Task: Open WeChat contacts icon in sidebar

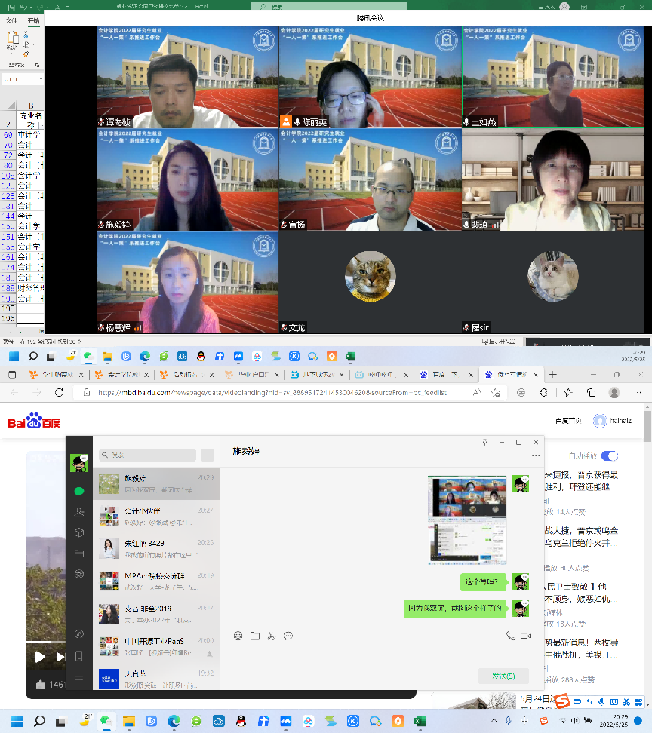Action: 79,512
